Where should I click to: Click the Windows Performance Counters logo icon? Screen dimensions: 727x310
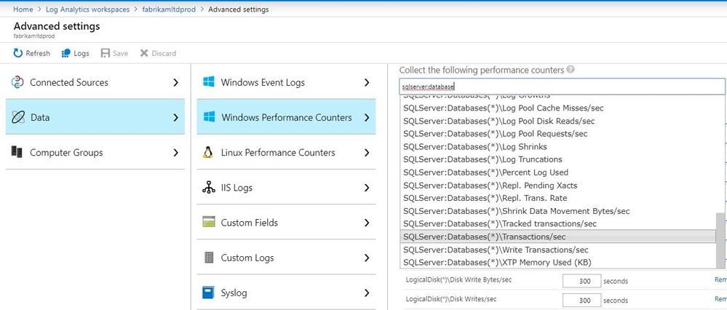pyautogui.click(x=209, y=117)
